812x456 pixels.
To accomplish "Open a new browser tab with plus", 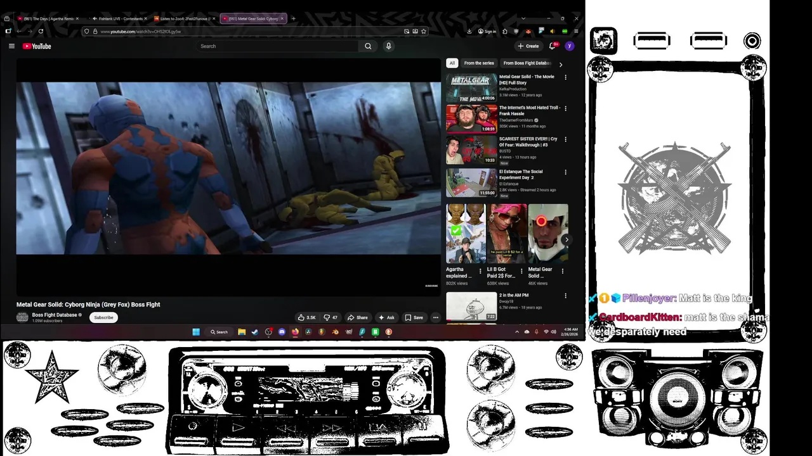I will point(293,18).
